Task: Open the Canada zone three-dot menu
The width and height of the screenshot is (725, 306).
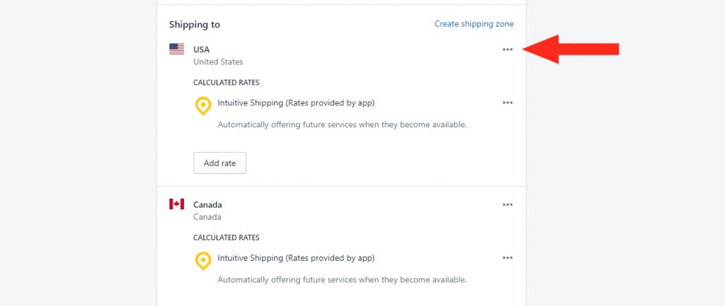Action: point(507,204)
